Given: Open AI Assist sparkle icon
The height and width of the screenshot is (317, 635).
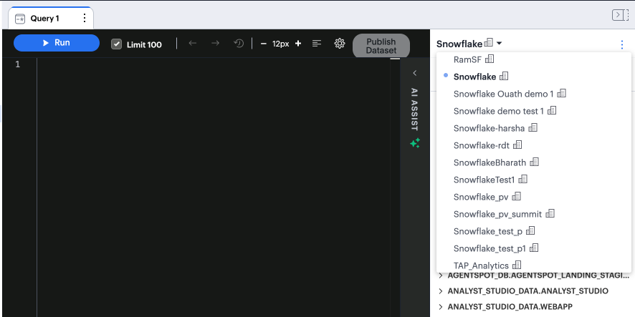Looking at the screenshot, I should pos(415,143).
